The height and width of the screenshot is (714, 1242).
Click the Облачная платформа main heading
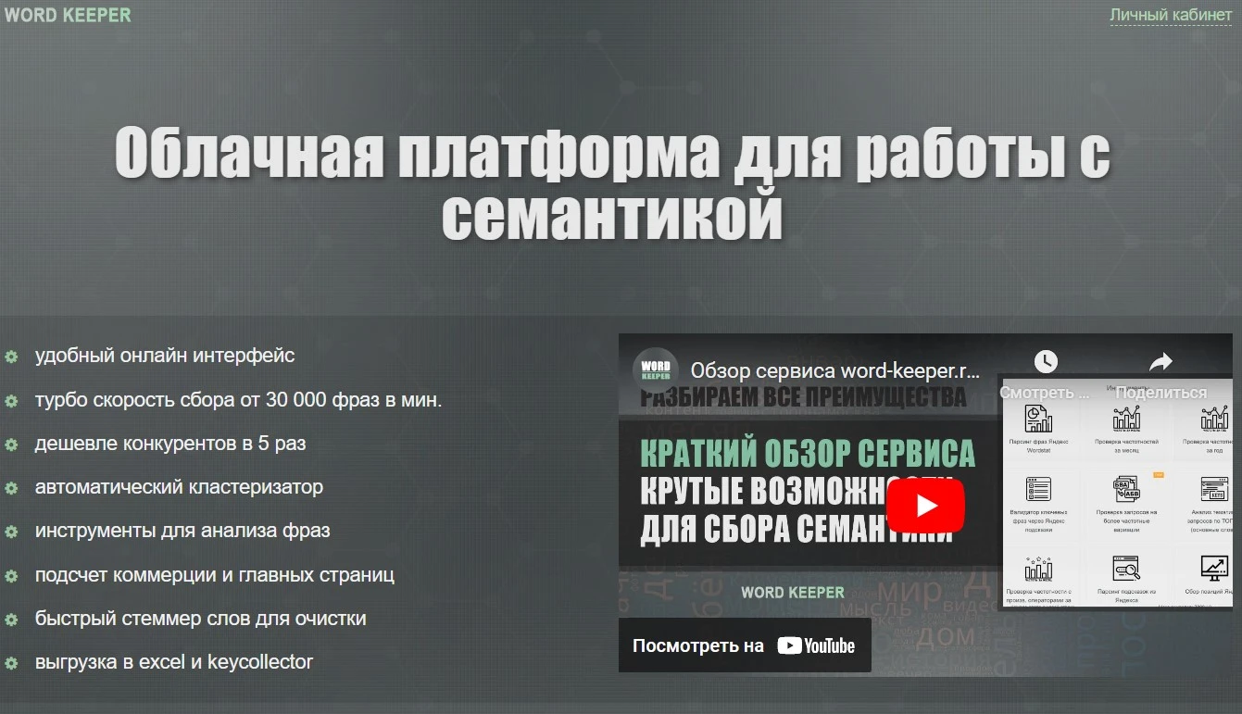point(612,183)
